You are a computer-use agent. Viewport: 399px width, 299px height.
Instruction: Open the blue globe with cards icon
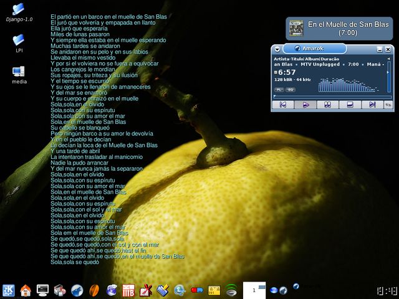pos(111,290)
